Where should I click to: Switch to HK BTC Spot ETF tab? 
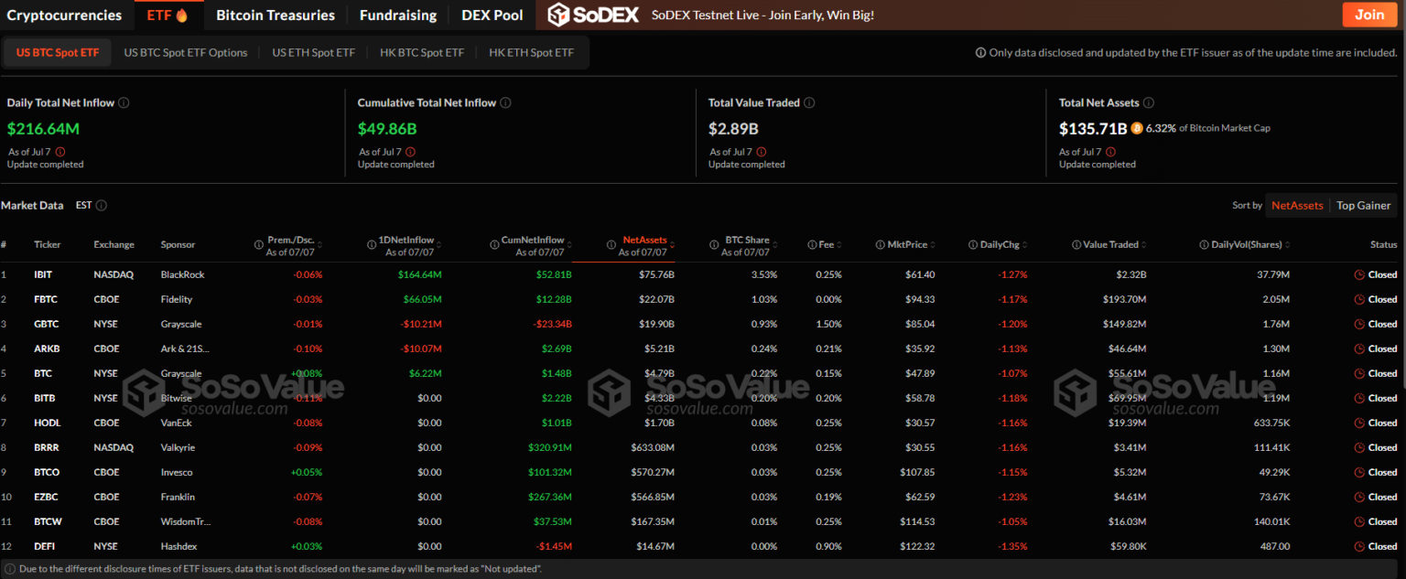tap(422, 53)
